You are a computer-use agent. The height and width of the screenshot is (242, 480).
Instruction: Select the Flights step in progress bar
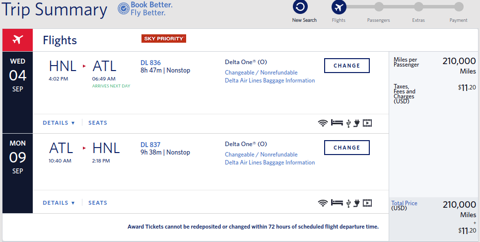339,7
